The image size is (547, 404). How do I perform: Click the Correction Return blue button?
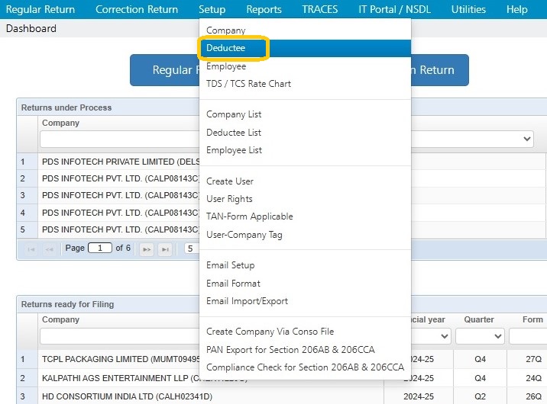point(440,70)
